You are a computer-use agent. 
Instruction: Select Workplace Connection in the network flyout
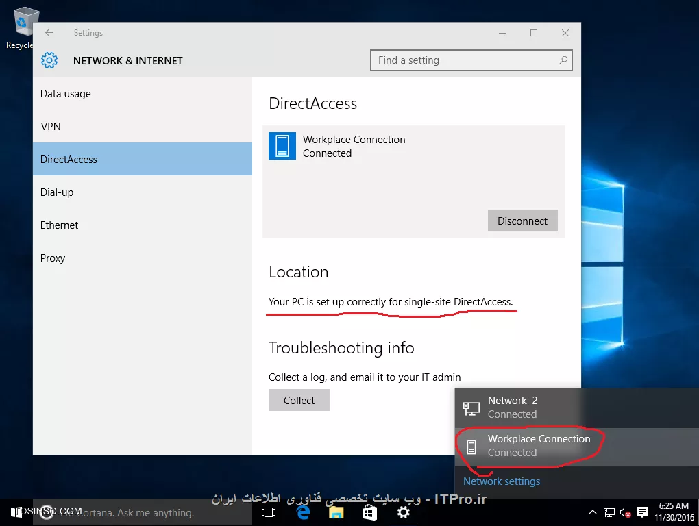(x=577, y=447)
